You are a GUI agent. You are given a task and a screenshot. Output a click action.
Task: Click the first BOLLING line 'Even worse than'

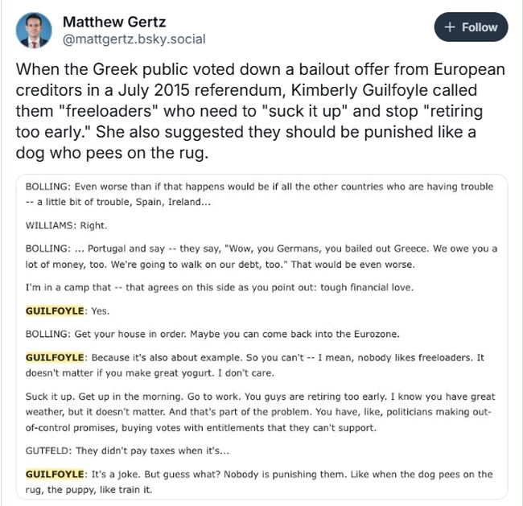click(259, 194)
